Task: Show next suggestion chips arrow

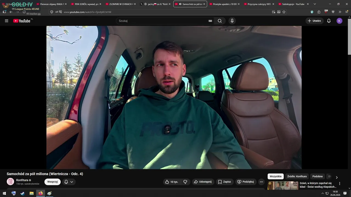Action: 337,177
